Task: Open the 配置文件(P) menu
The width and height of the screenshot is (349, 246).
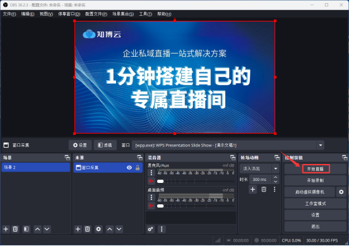Action: pyautogui.click(x=96, y=14)
